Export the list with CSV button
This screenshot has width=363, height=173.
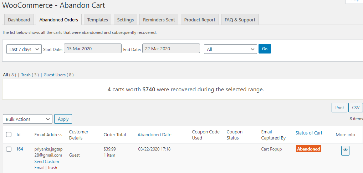(x=356, y=107)
